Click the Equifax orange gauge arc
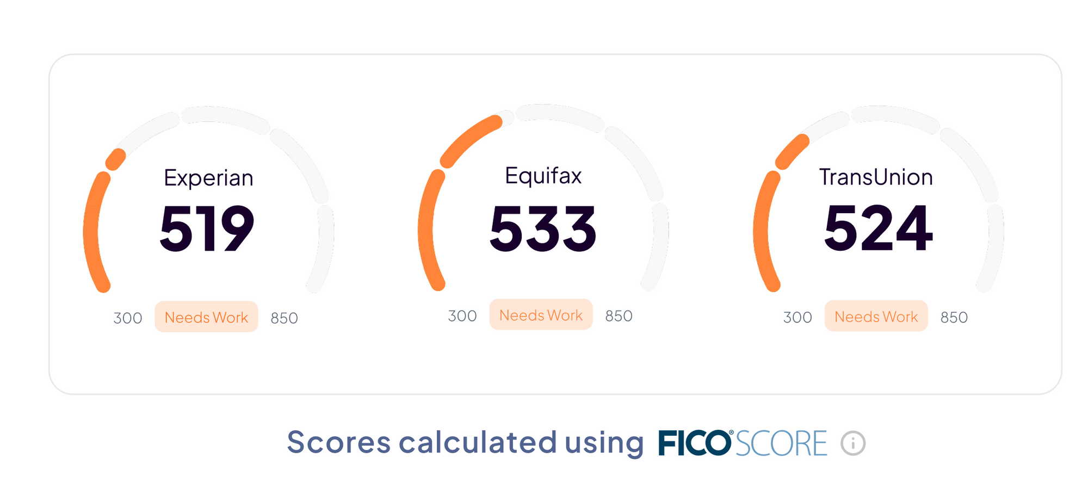 click(x=426, y=229)
